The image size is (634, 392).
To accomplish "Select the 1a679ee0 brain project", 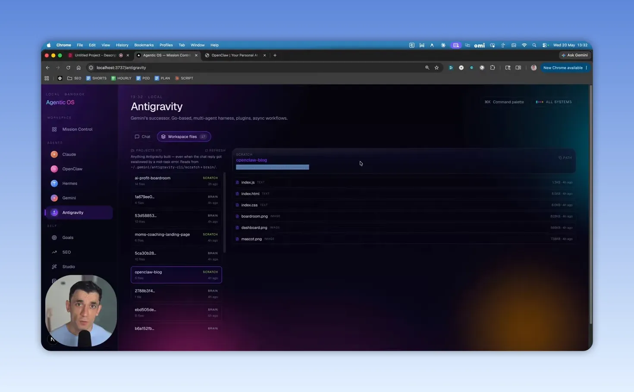I will tap(176, 200).
